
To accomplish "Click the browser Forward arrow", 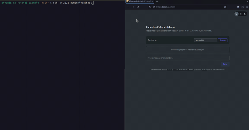I will coord(133,7).
